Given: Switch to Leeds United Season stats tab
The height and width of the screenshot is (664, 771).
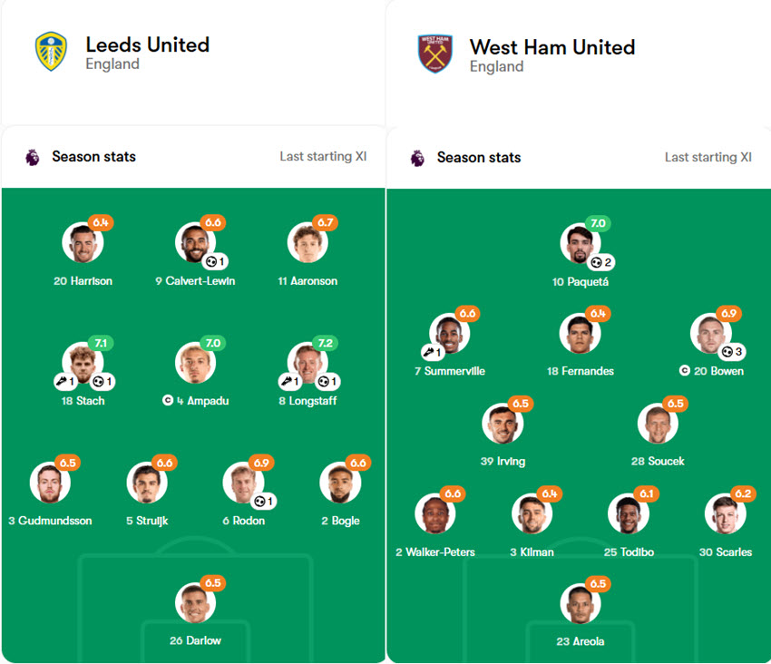Looking at the screenshot, I should (x=93, y=156).
